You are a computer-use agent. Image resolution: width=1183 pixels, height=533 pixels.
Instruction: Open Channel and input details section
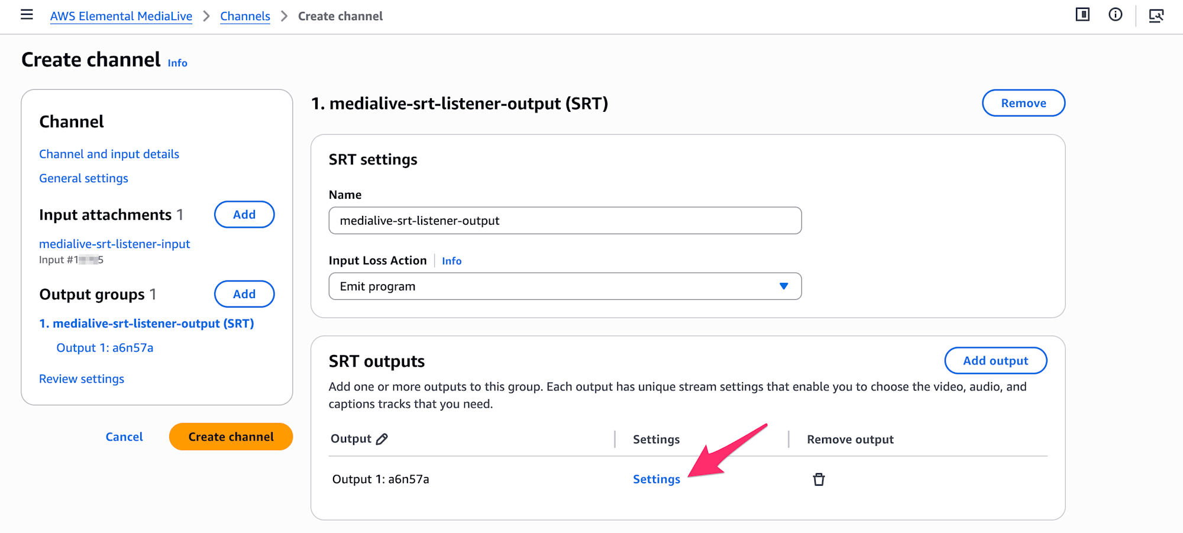pos(109,154)
